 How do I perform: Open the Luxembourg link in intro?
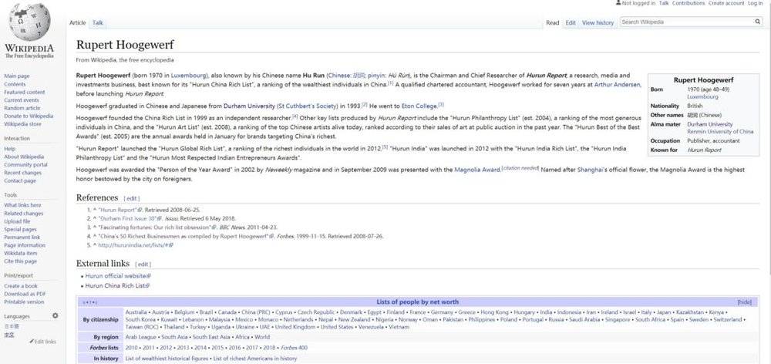[x=190, y=76]
